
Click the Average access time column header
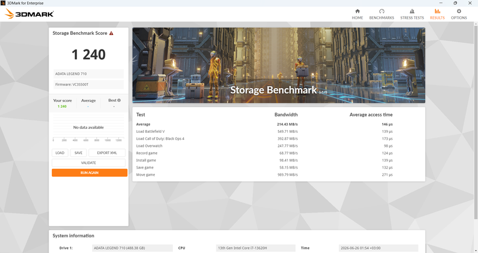pos(371,115)
